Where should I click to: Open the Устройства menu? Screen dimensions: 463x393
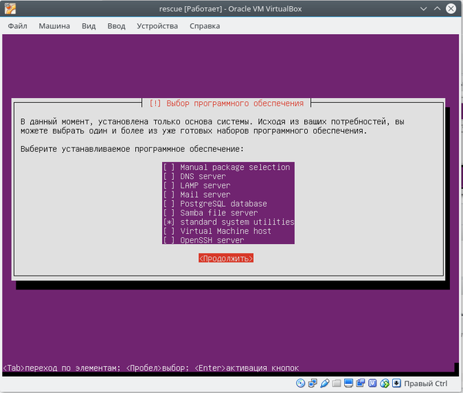[x=157, y=26]
